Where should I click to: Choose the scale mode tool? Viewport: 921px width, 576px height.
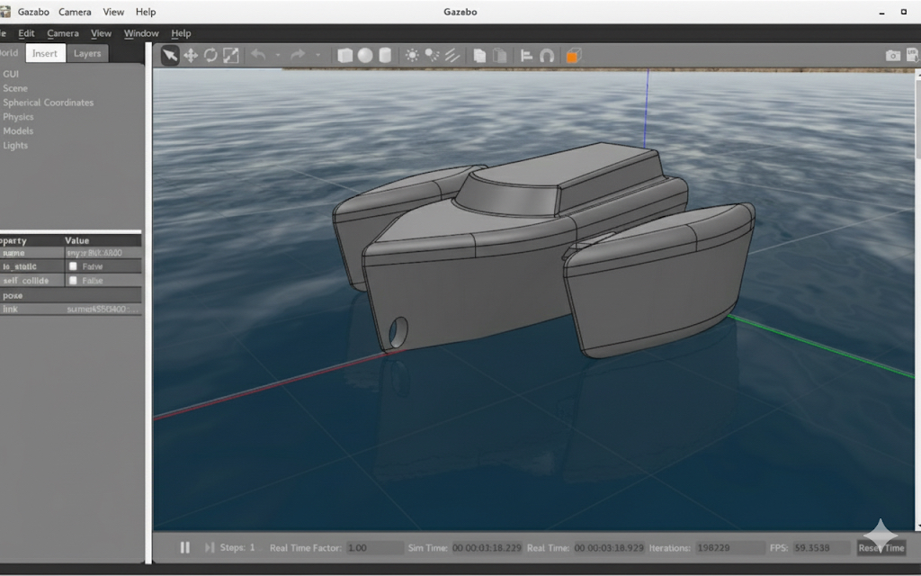[x=231, y=56]
